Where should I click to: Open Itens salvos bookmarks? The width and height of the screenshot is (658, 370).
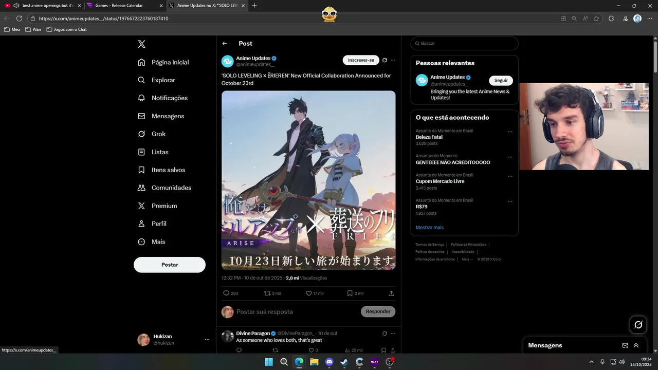[x=161, y=170]
